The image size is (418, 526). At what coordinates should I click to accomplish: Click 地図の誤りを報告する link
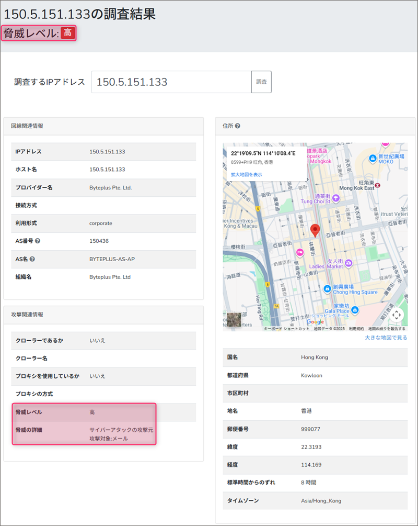[386, 329]
